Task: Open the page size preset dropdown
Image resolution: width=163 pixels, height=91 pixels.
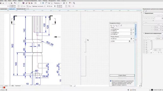Action: (8, 6)
